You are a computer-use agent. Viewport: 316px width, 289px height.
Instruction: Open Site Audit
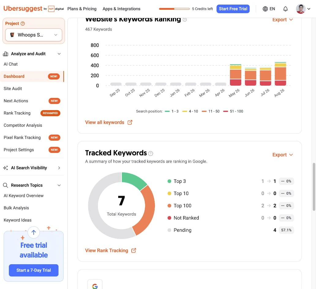click(13, 89)
